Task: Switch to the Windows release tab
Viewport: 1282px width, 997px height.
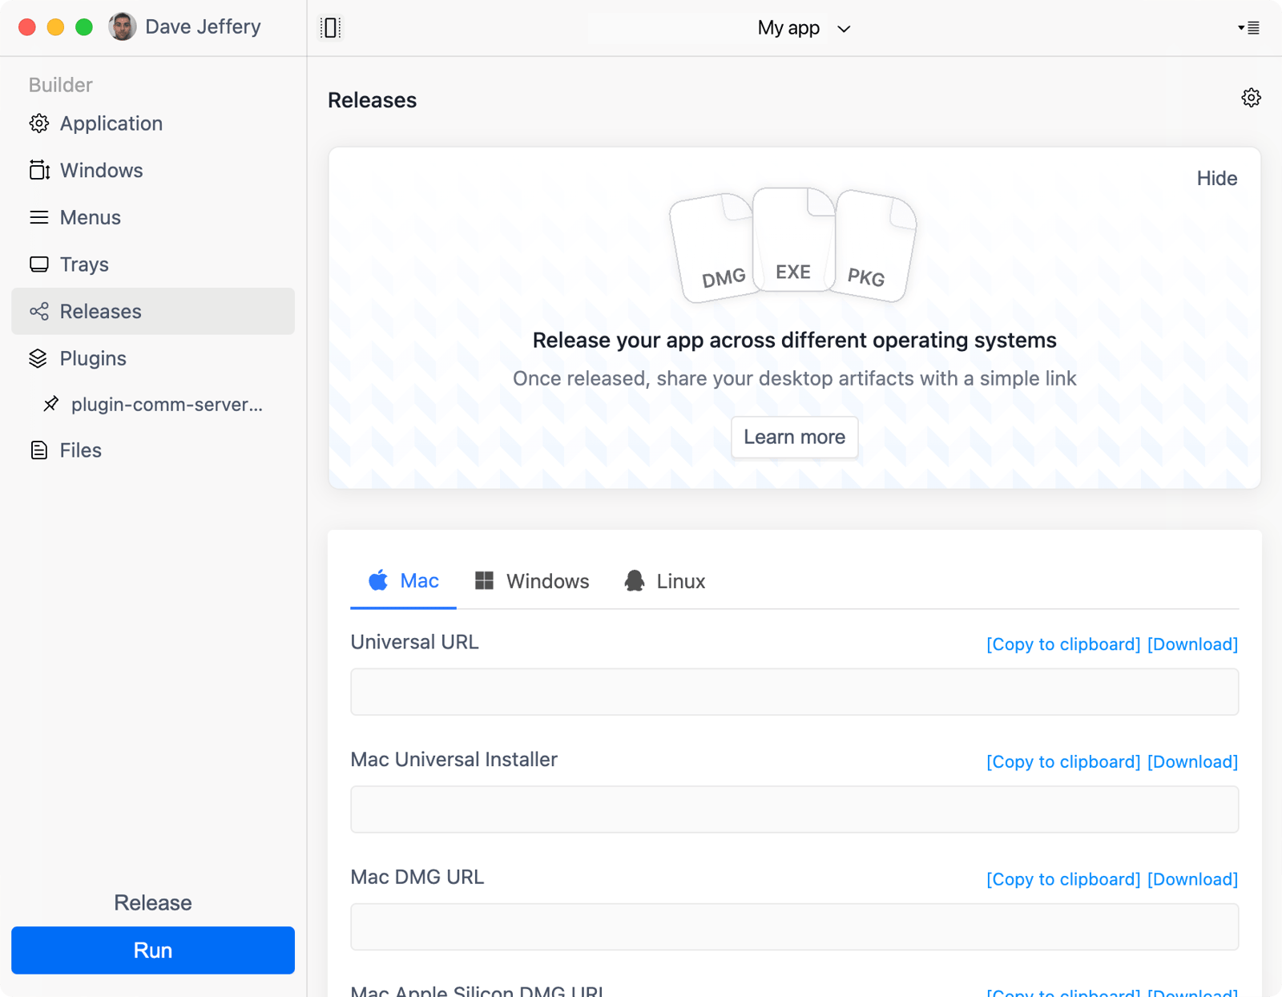Action: click(x=531, y=580)
